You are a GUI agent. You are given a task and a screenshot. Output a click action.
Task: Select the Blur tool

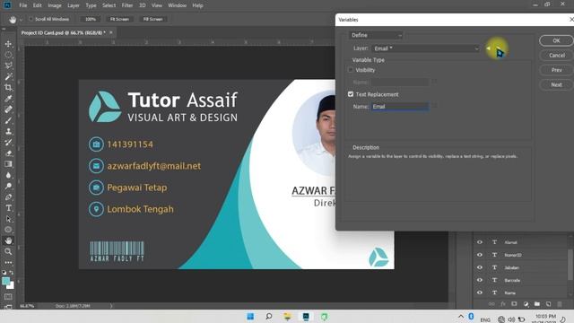(x=8, y=175)
